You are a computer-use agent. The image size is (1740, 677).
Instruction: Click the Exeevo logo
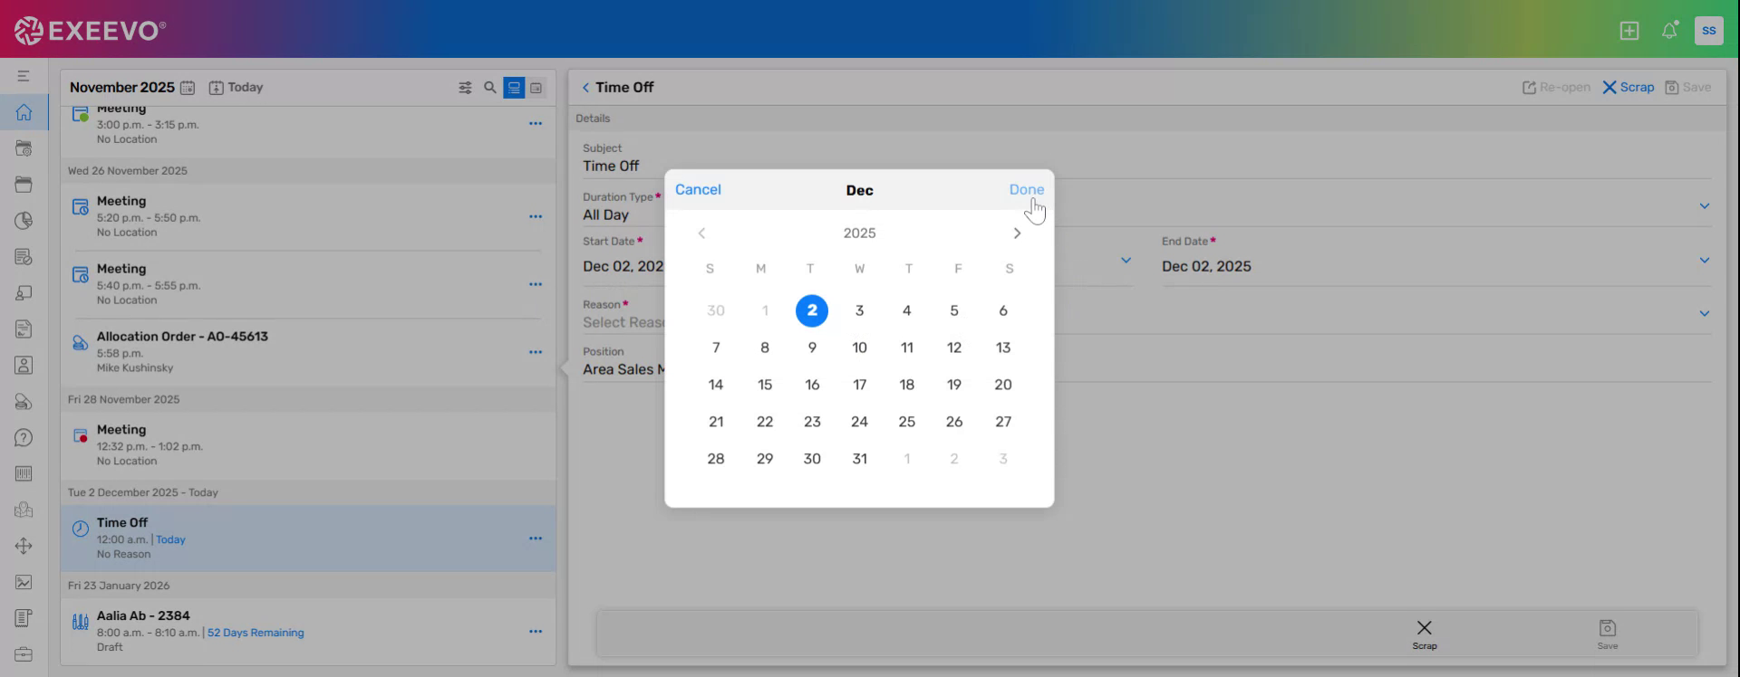(90, 31)
